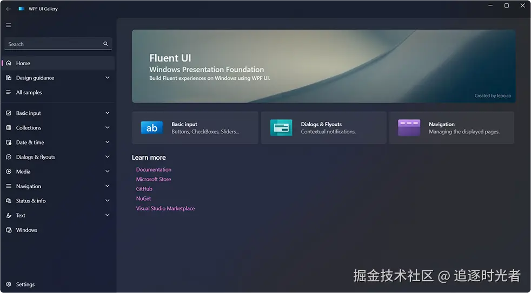
Task: Minimize the WPF UI Gallery window
Action: coord(490,6)
